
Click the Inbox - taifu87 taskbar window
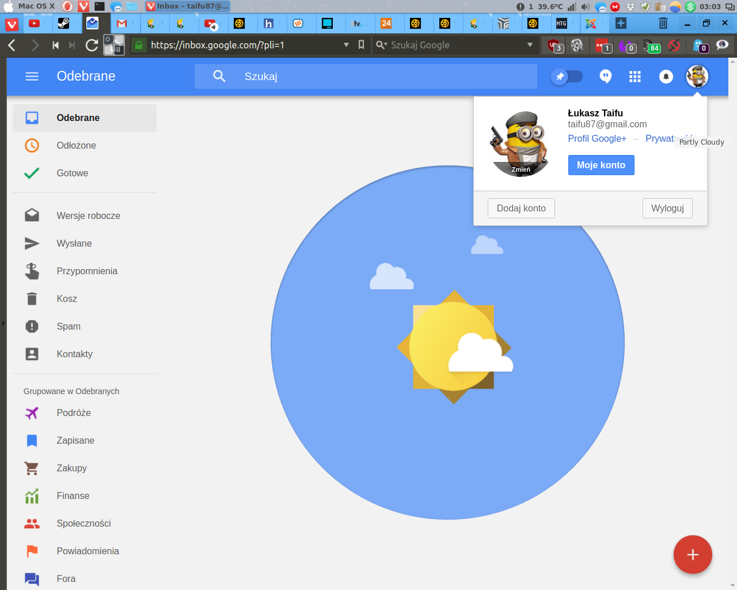pyautogui.click(x=187, y=6)
